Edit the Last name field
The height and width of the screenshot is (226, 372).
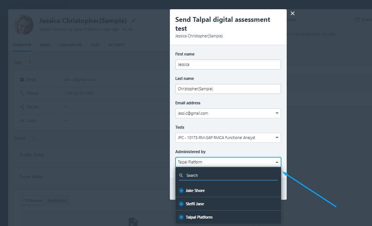(x=228, y=89)
